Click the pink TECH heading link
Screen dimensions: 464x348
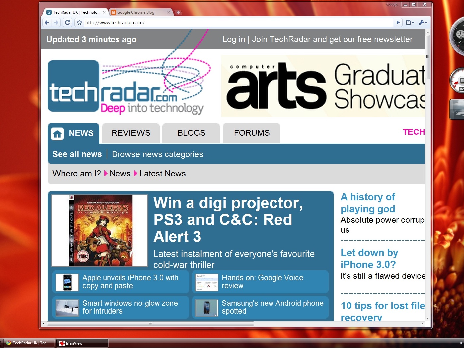[414, 132]
